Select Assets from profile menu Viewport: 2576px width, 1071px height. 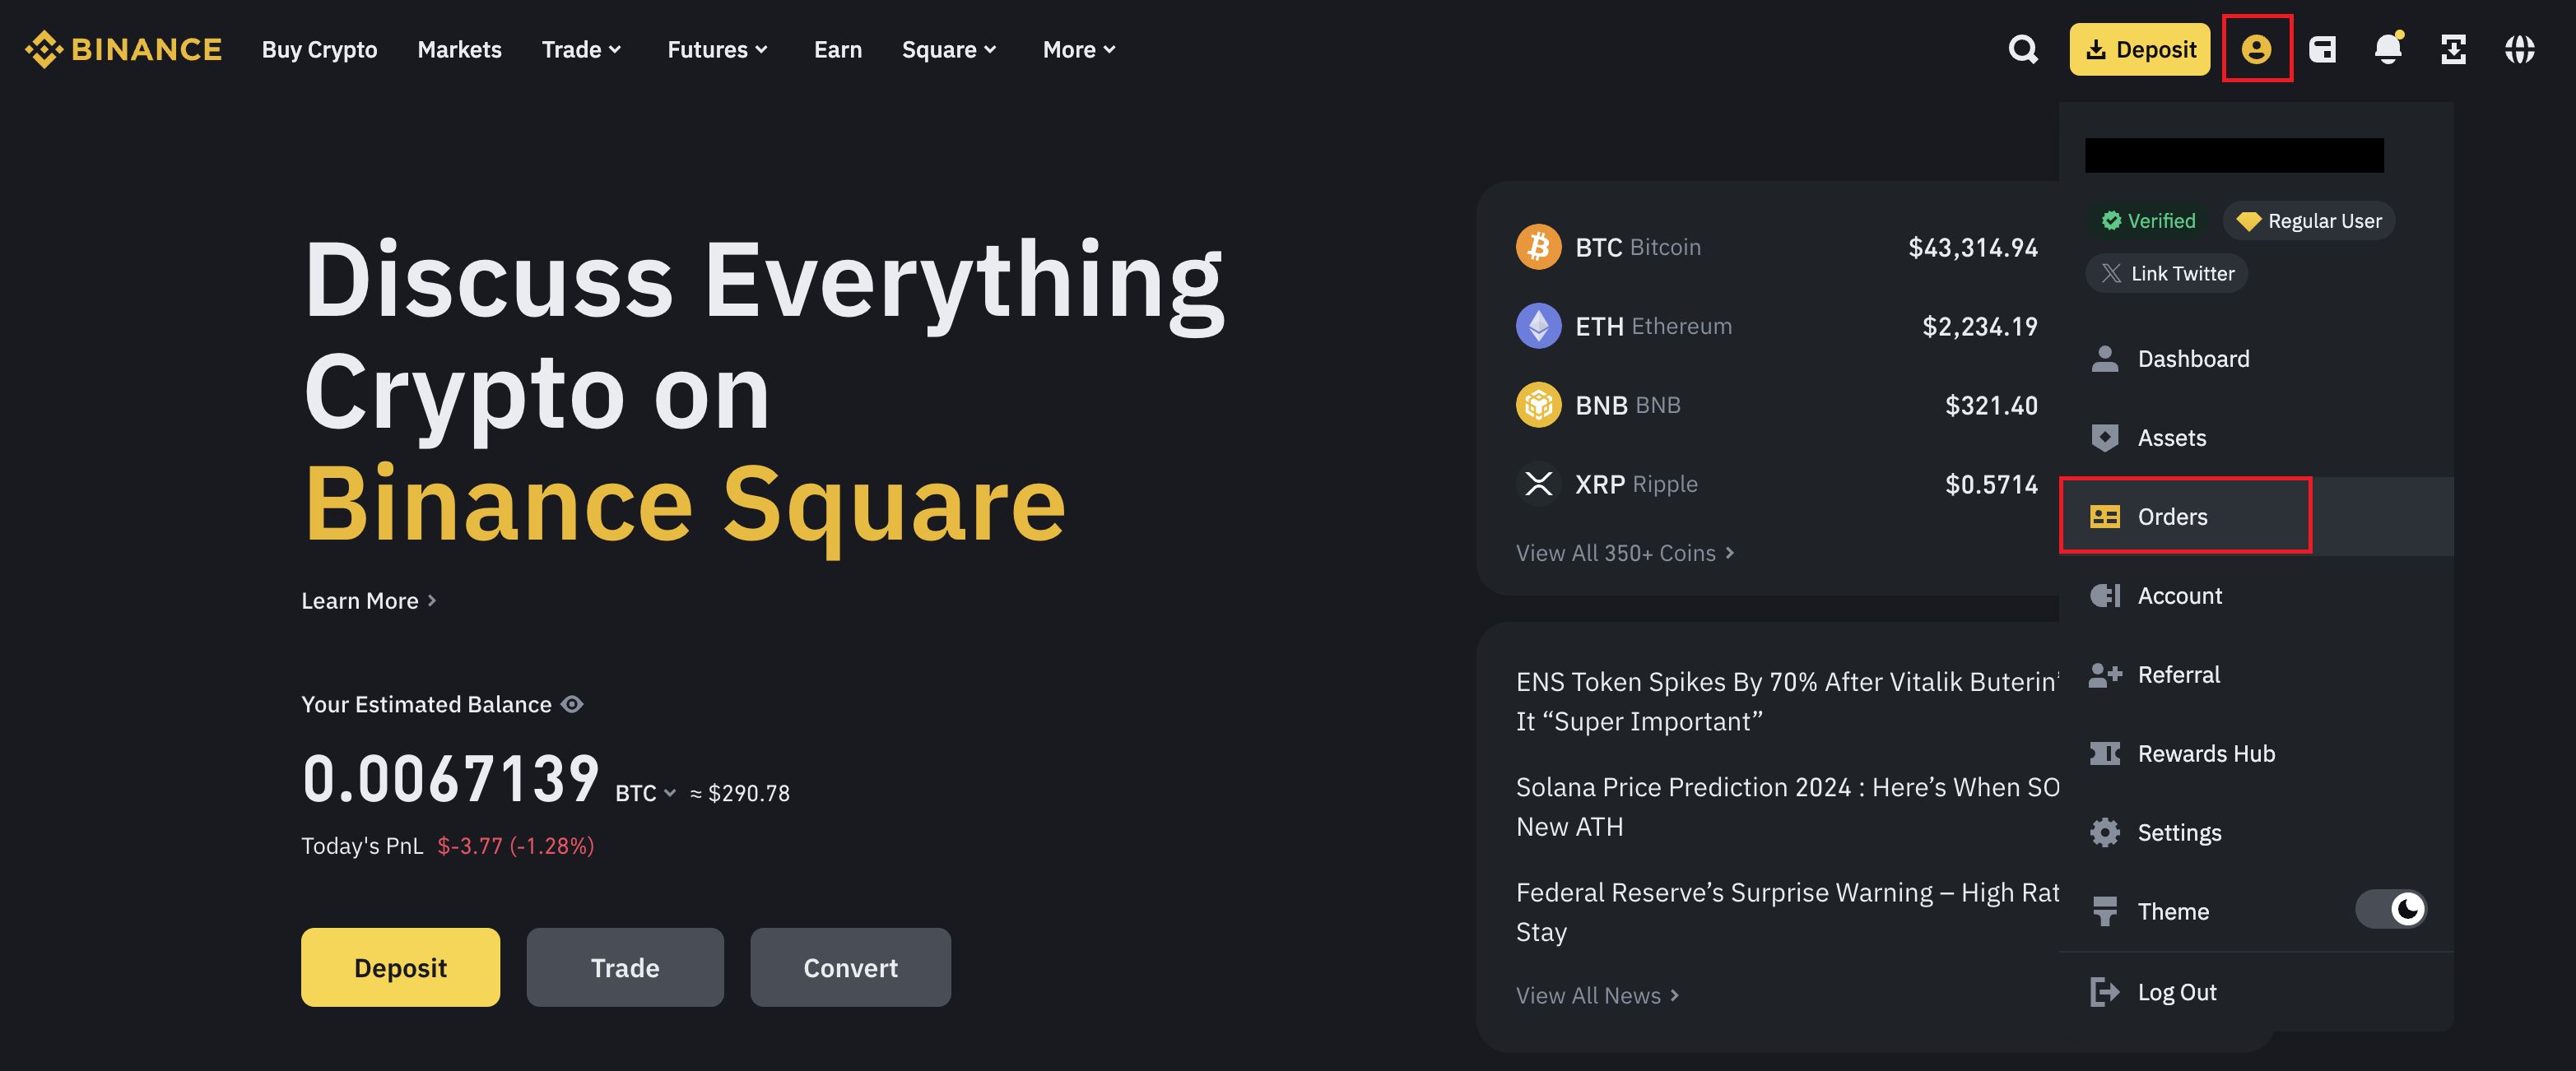click(x=2256, y=438)
